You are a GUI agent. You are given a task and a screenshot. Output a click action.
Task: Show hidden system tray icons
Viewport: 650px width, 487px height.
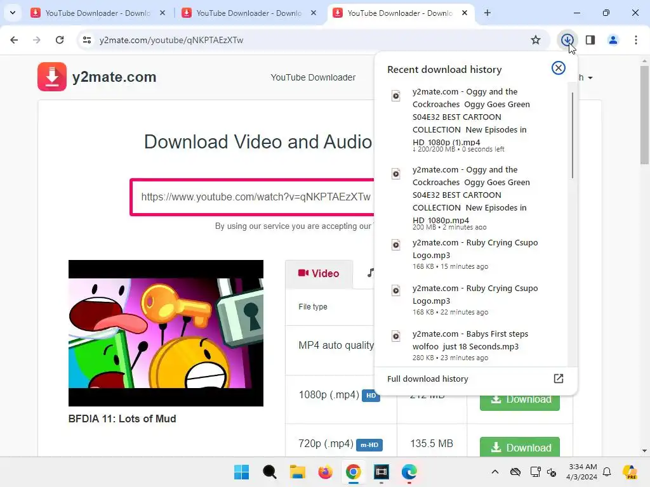pyautogui.click(x=495, y=472)
